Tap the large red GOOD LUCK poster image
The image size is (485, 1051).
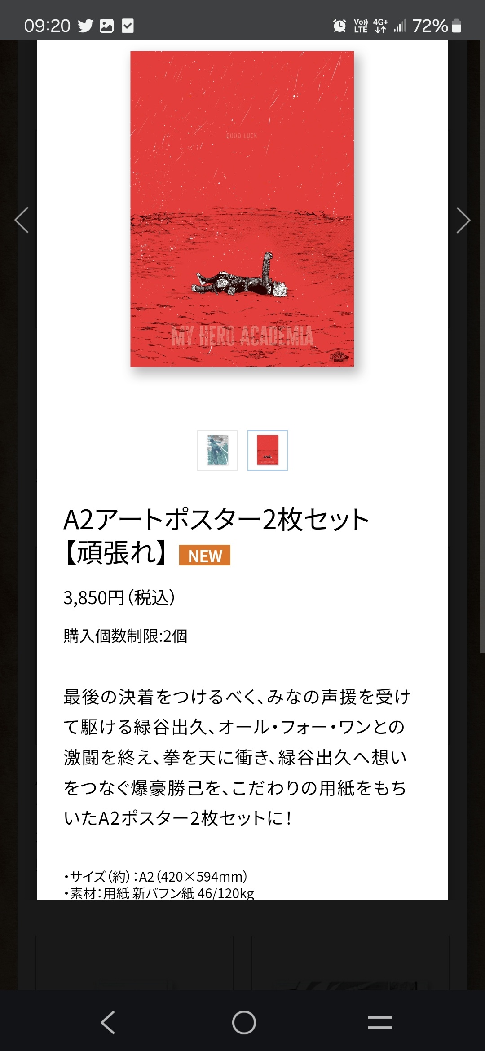point(242,209)
